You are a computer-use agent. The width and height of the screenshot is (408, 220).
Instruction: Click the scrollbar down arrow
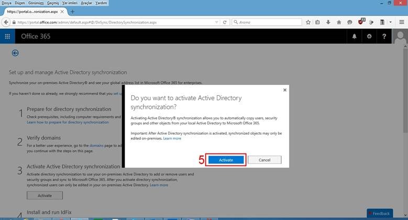(x=405, y=215)
